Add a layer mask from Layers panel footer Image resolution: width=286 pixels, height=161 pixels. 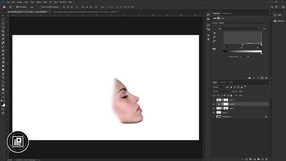point(250,159)
